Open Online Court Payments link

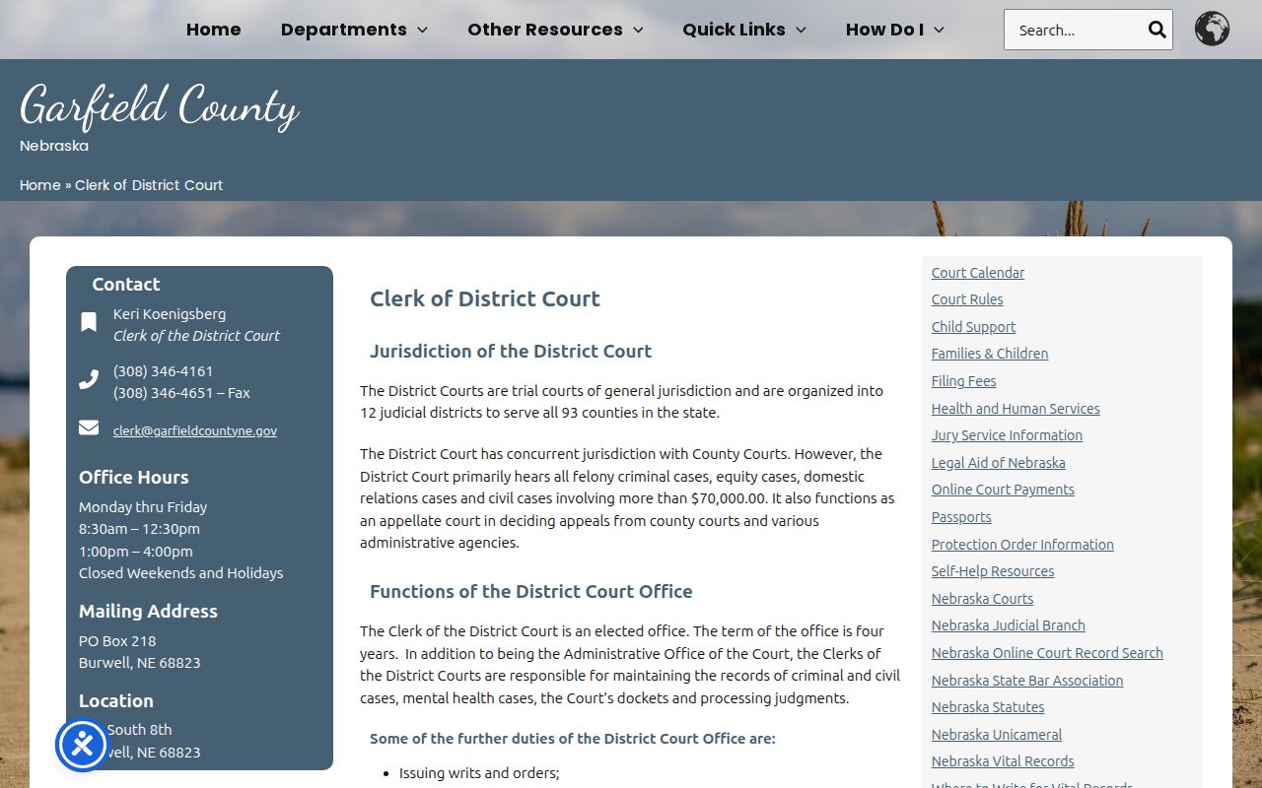[1003, 490]
